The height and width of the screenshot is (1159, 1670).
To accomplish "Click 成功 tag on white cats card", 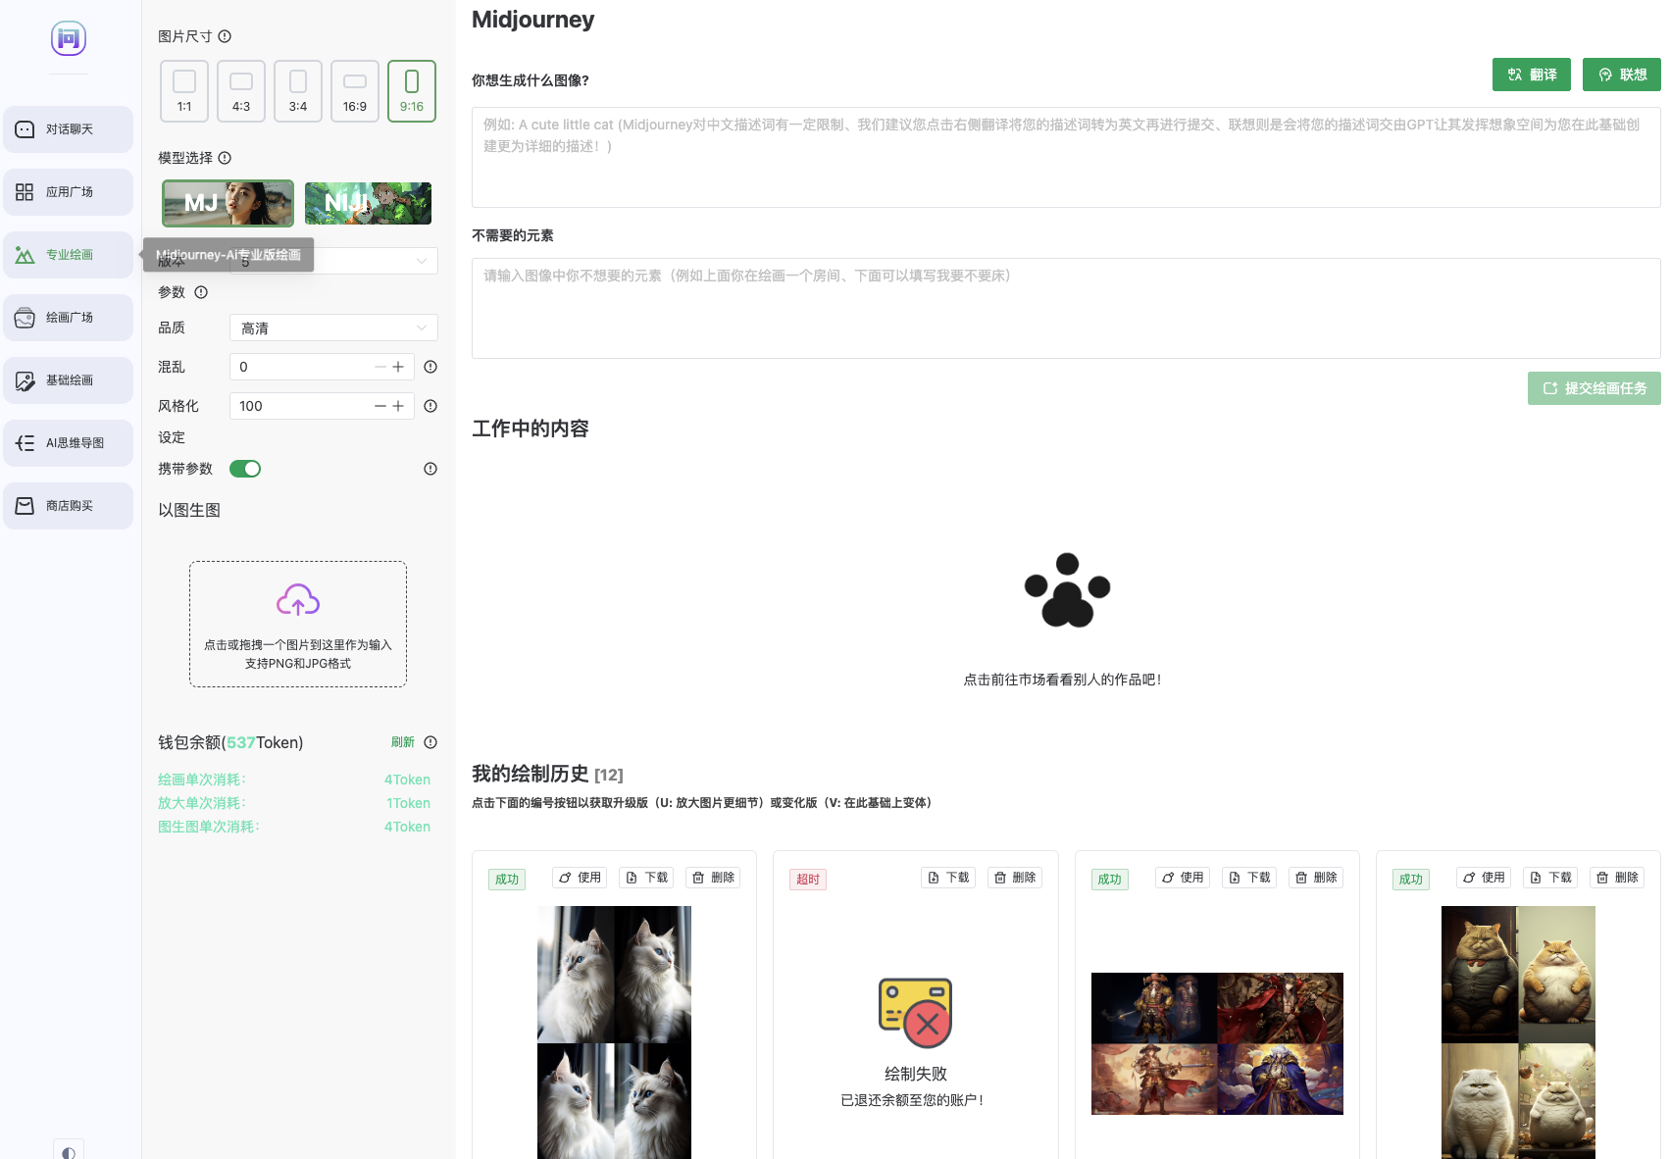I will point(507,880).
